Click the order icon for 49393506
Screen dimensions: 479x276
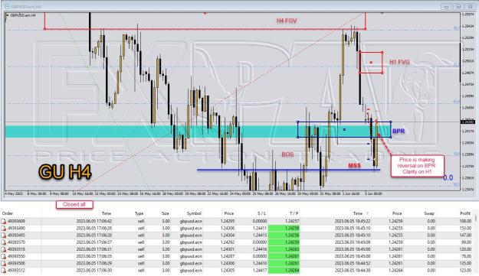tap(4, 264)
